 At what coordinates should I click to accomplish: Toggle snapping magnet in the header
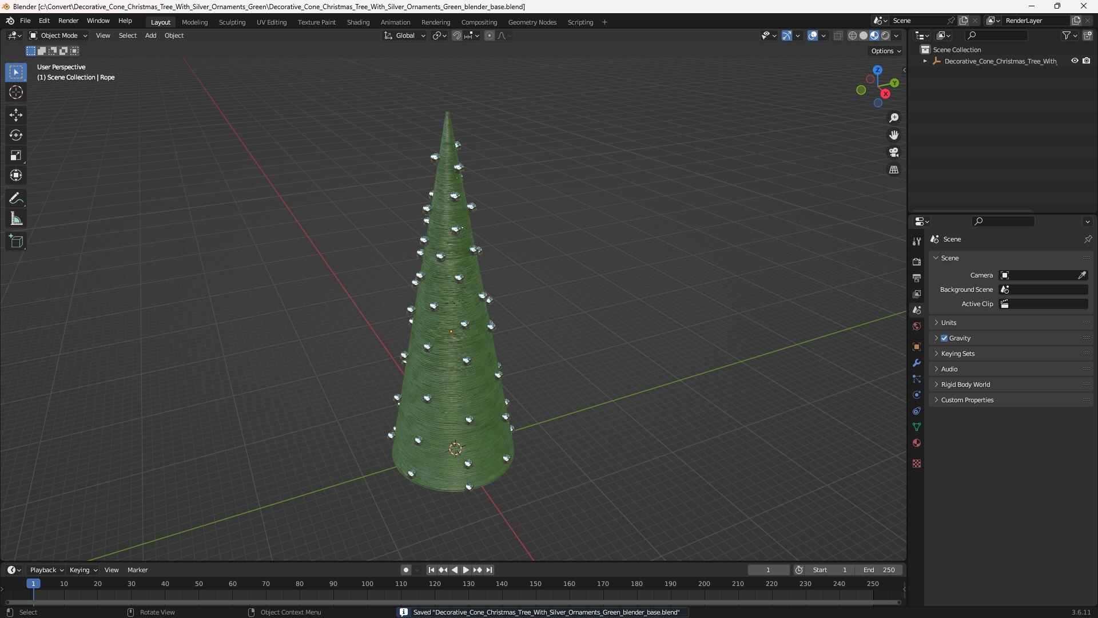click(456, 35)
